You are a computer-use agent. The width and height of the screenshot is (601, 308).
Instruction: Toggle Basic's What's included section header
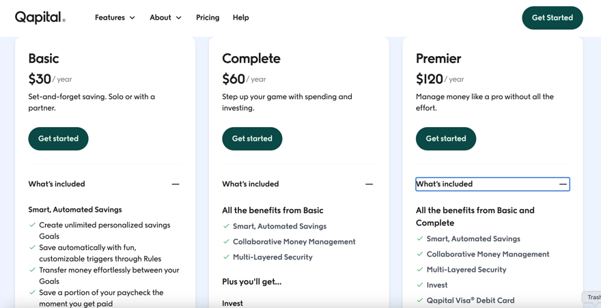pos(105,184)
